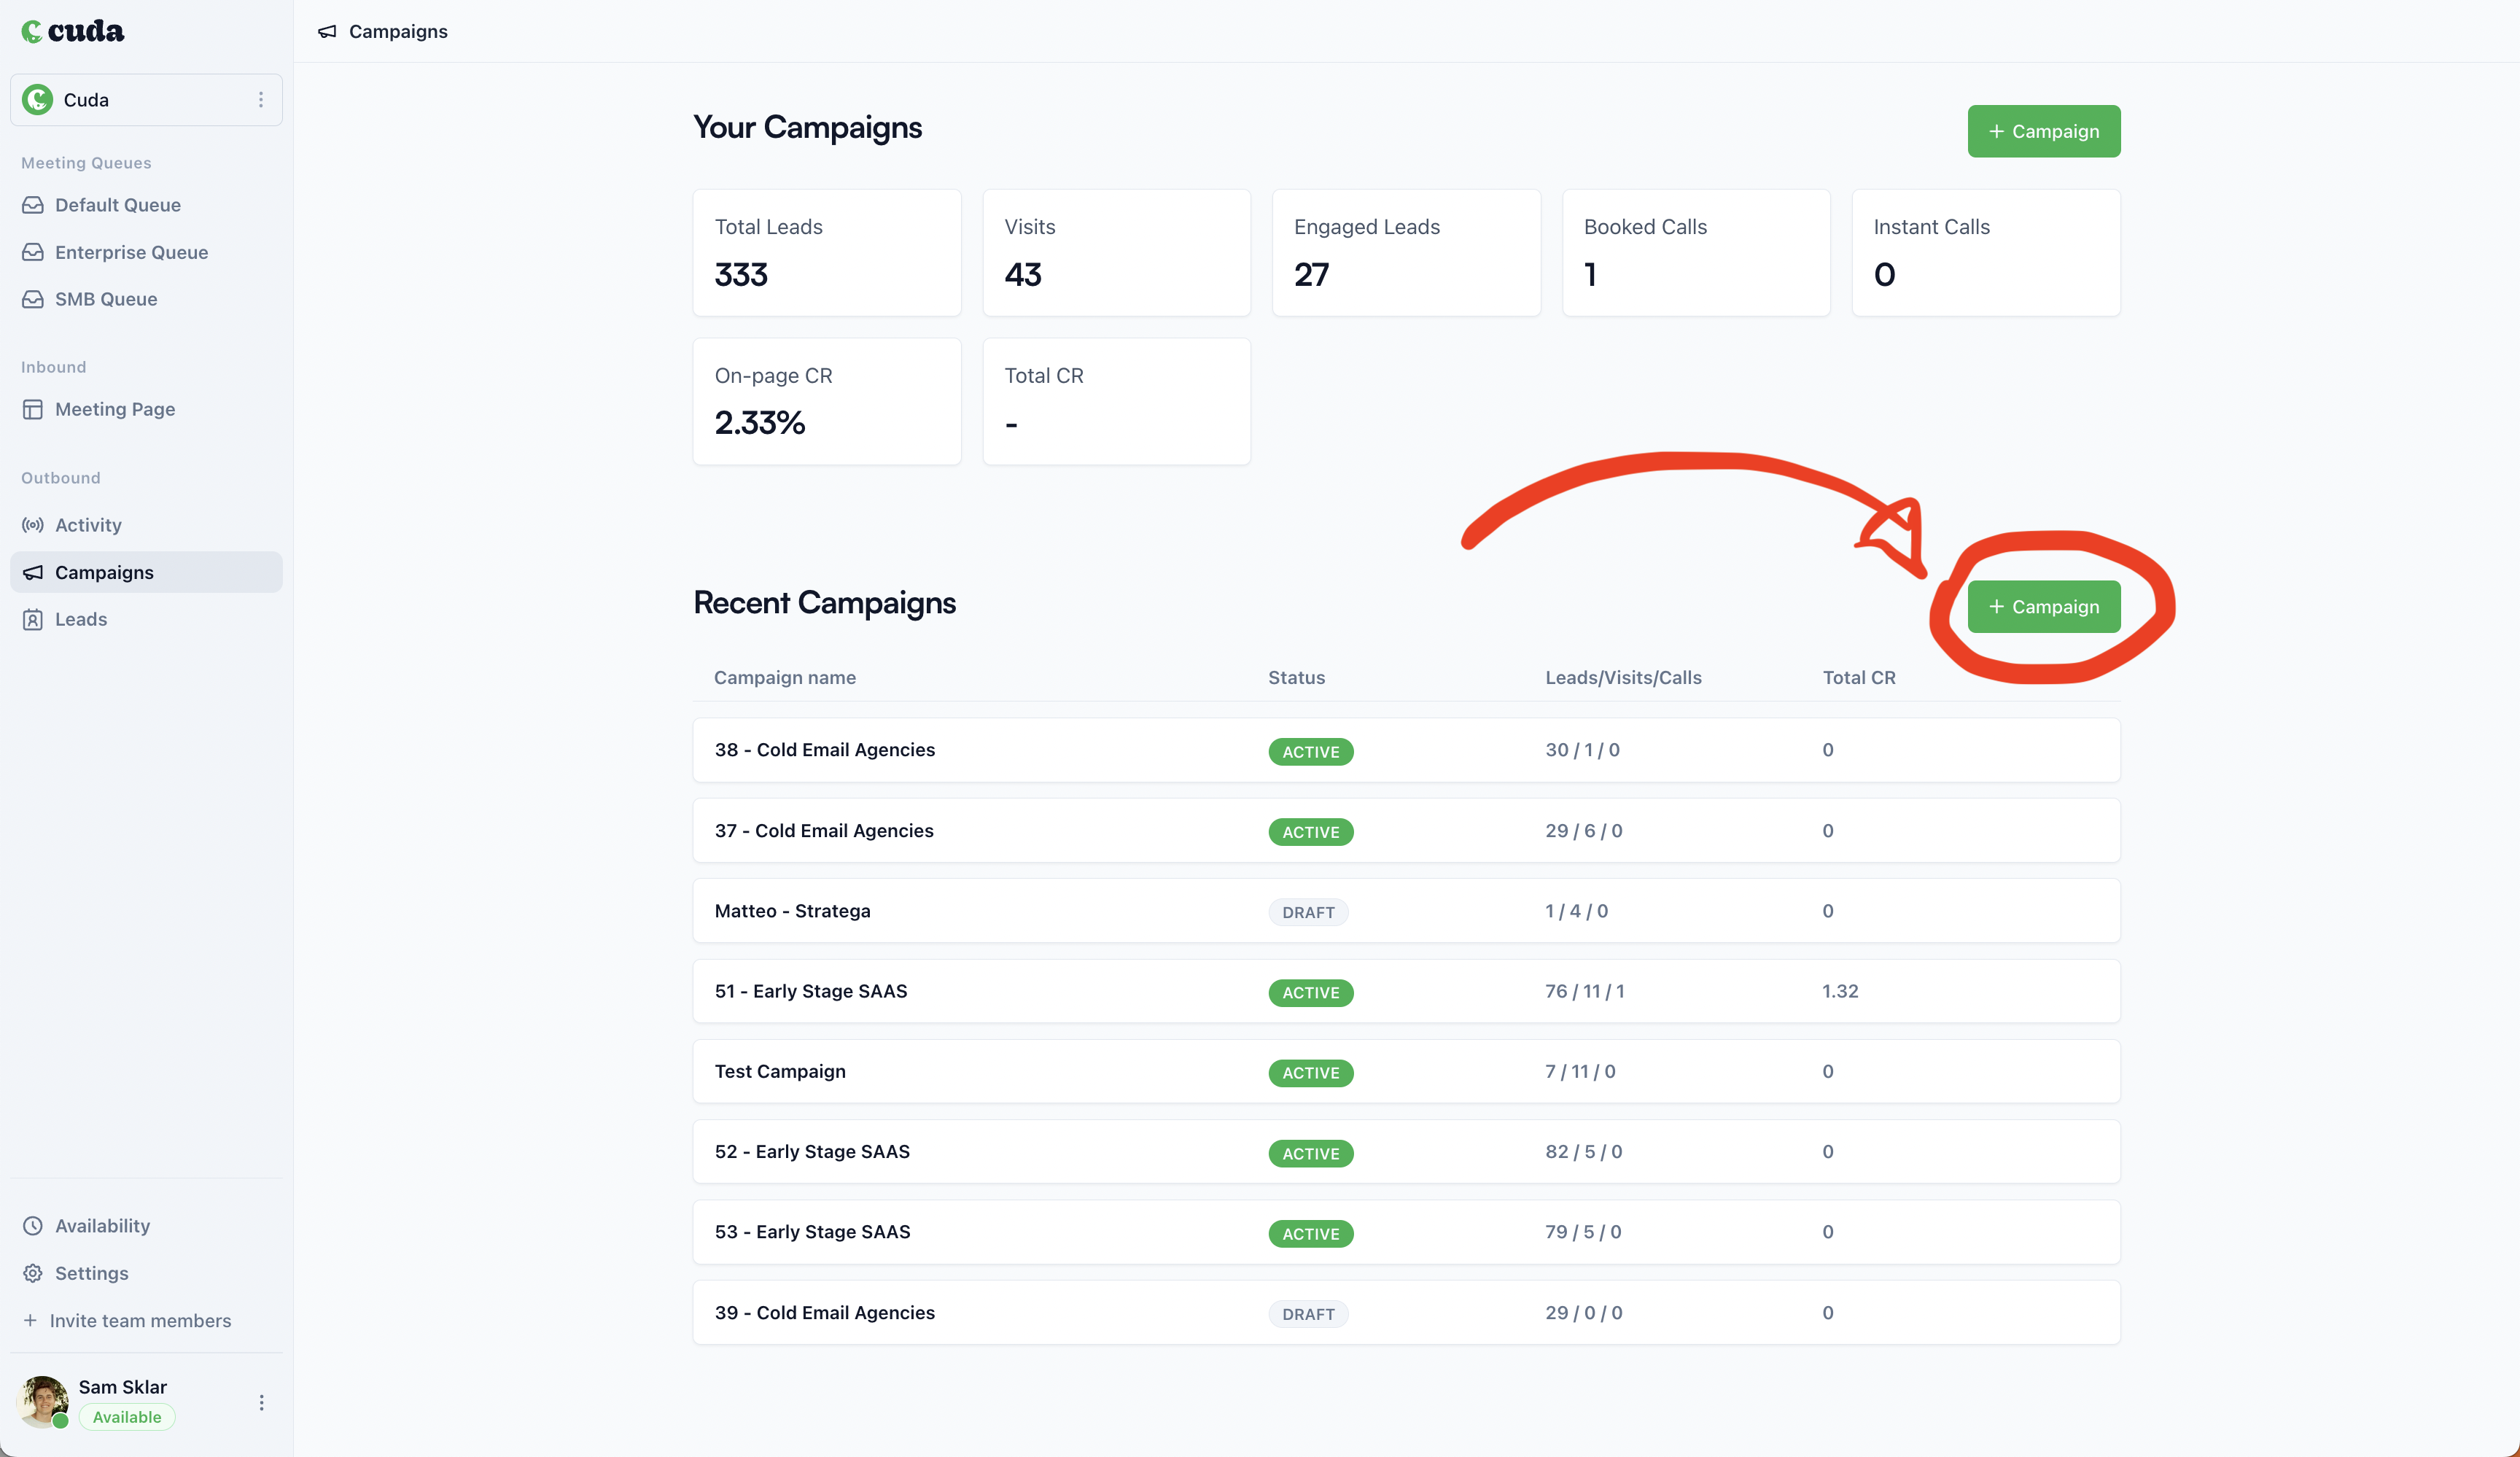Click the Recent Campaigns heading
Screen dimensions: 2520x1457
point(824,603)
